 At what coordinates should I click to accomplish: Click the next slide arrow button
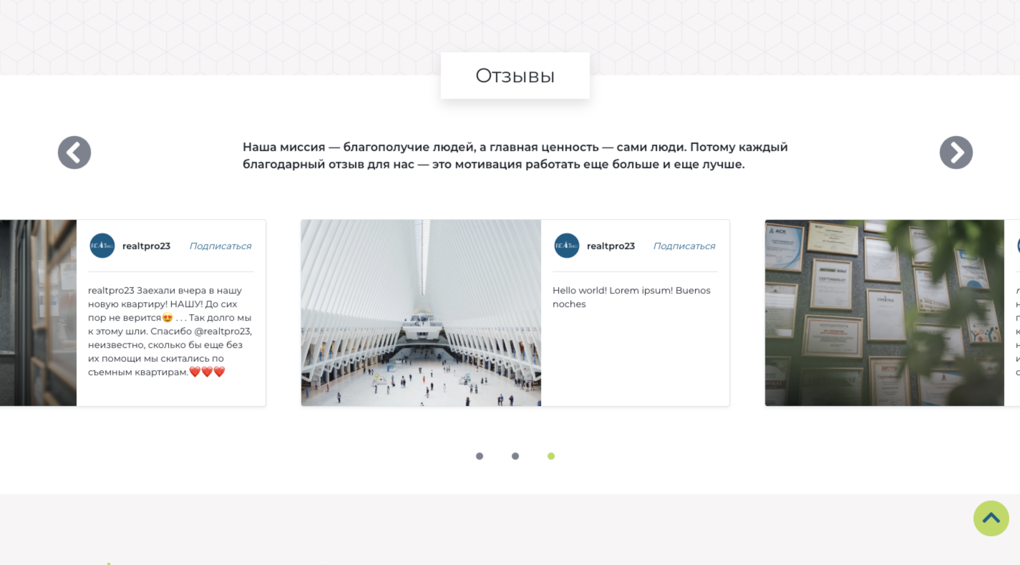tap(956, 153)
